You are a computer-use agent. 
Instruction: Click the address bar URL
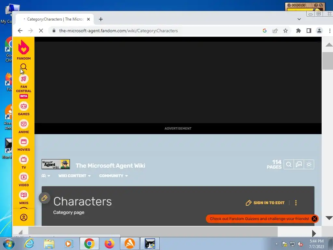118,31
